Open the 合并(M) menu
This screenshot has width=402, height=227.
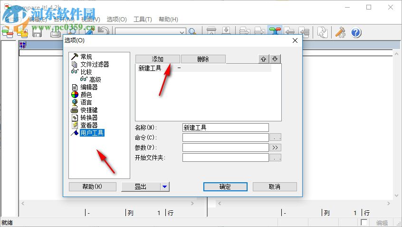64,19
